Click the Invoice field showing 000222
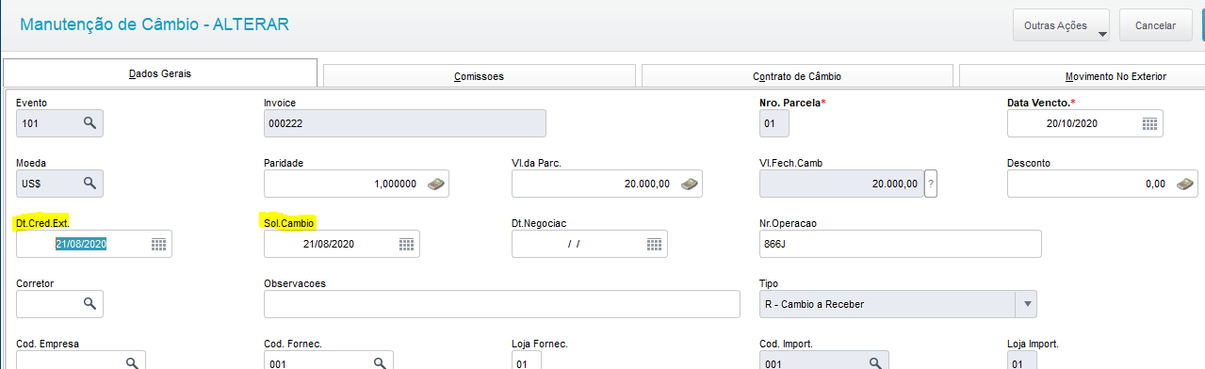 click(405, 123)
